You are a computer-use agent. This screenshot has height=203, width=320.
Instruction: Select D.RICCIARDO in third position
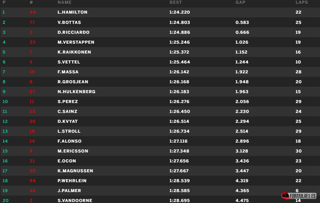pos(73,32)
